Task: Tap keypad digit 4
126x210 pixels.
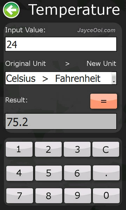Action: (x=20, y=173)
